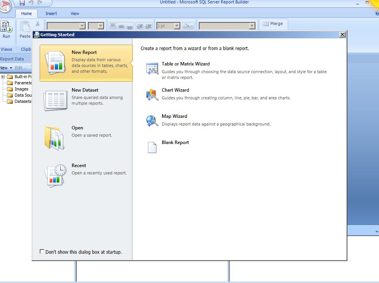379x283 pixels.
Task: Open the wide number format dropdown
Action: [252, 26]
